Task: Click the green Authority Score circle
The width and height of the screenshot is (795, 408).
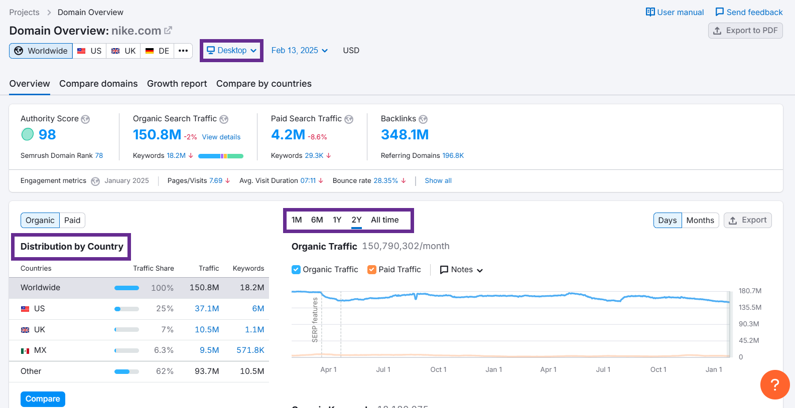Action: point(28,134)
